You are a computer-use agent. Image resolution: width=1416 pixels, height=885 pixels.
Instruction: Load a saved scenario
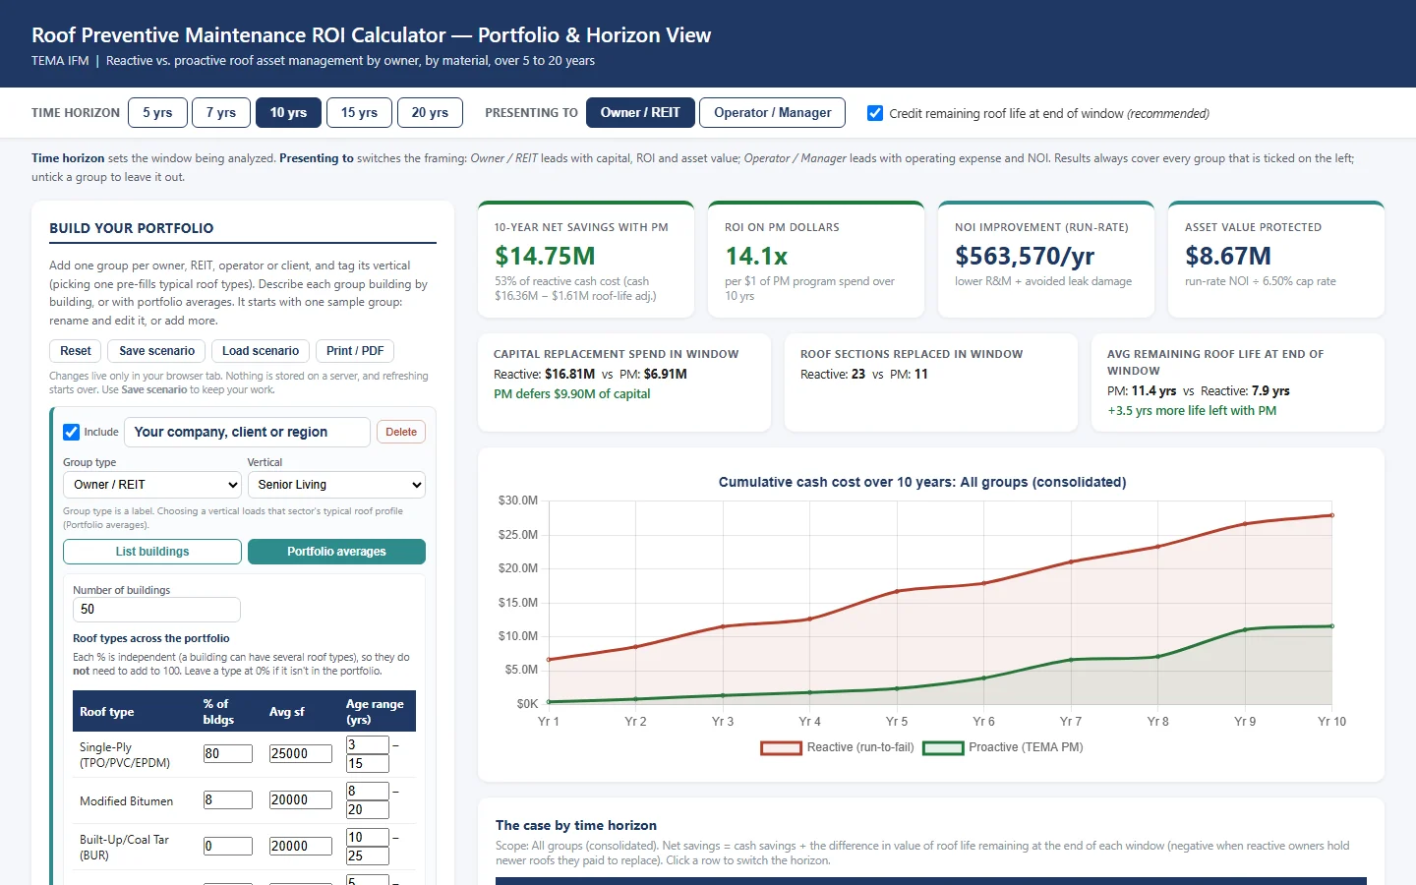tap(261, 351)
